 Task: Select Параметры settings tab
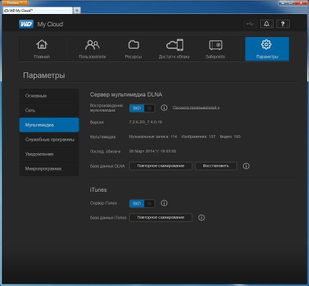[267, 49]
